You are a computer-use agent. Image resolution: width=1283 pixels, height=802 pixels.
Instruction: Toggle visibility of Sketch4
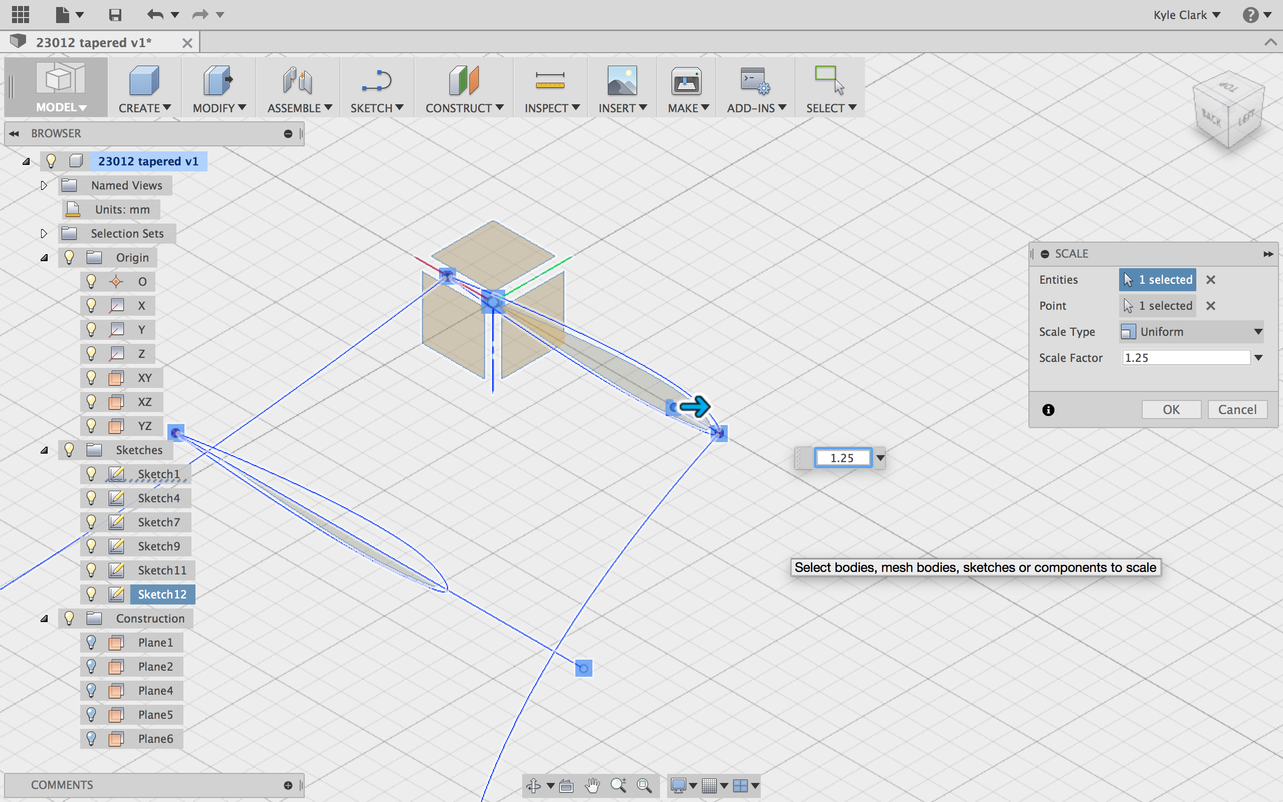click(91, 498)
